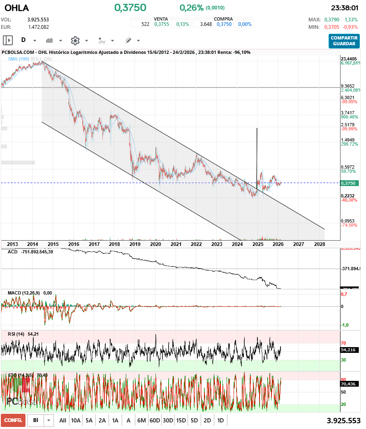This screenshot has height=429, width=366.
Task: Click the D interval icon
Action: click(x=23, y=40)
